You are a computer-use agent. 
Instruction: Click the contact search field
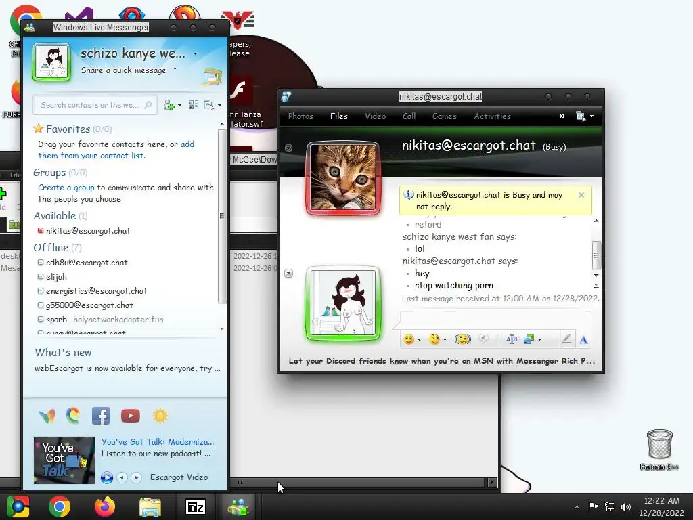point(95,105)
